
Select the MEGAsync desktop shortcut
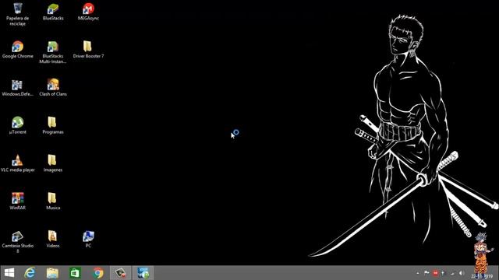pos(88,12)
